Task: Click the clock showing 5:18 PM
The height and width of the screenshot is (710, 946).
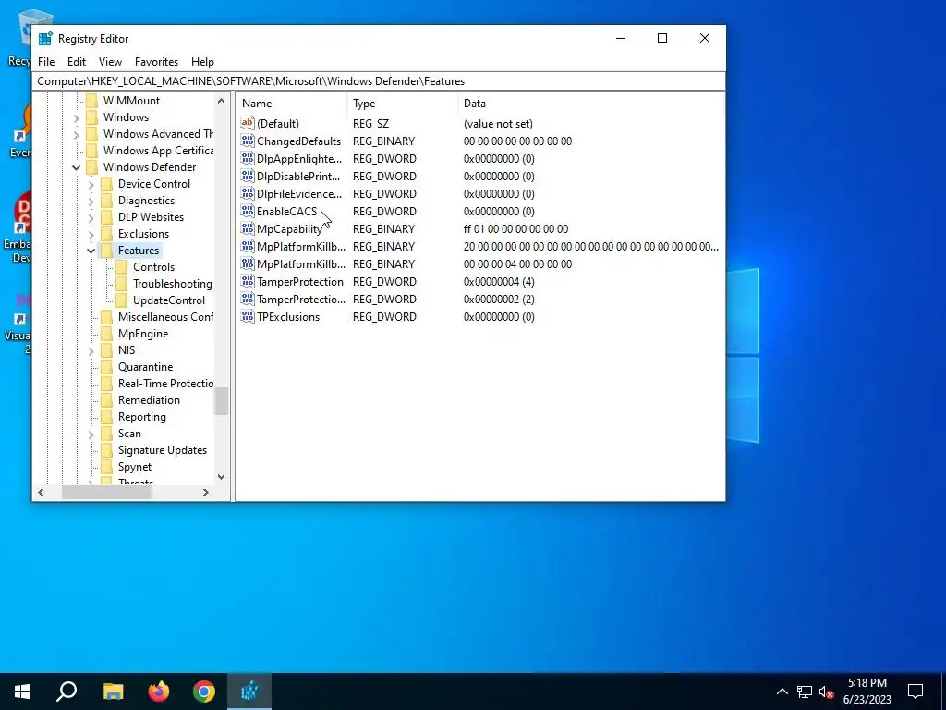Action: click(x=867, y=683)
